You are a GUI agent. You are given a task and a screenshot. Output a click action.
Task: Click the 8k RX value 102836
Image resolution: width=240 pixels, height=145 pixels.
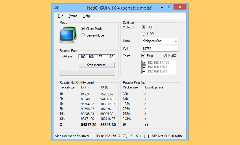click(x=106, y=109)
